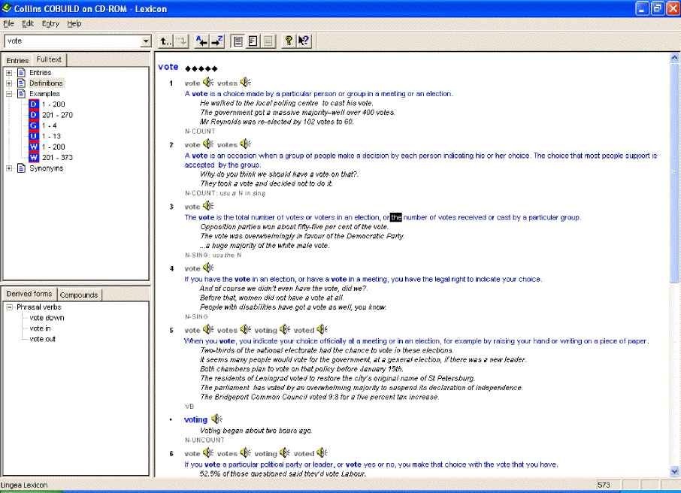Click the 'Lingea Lexicon' status bar text
Viewport: 681px width, 493px height.
click(24, 485)
